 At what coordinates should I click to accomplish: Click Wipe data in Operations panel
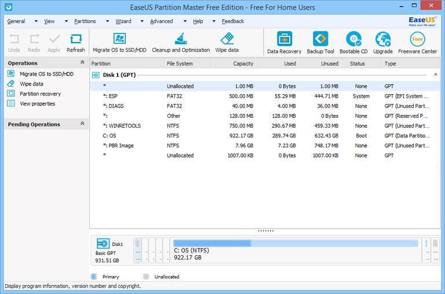tap(31, 84)
